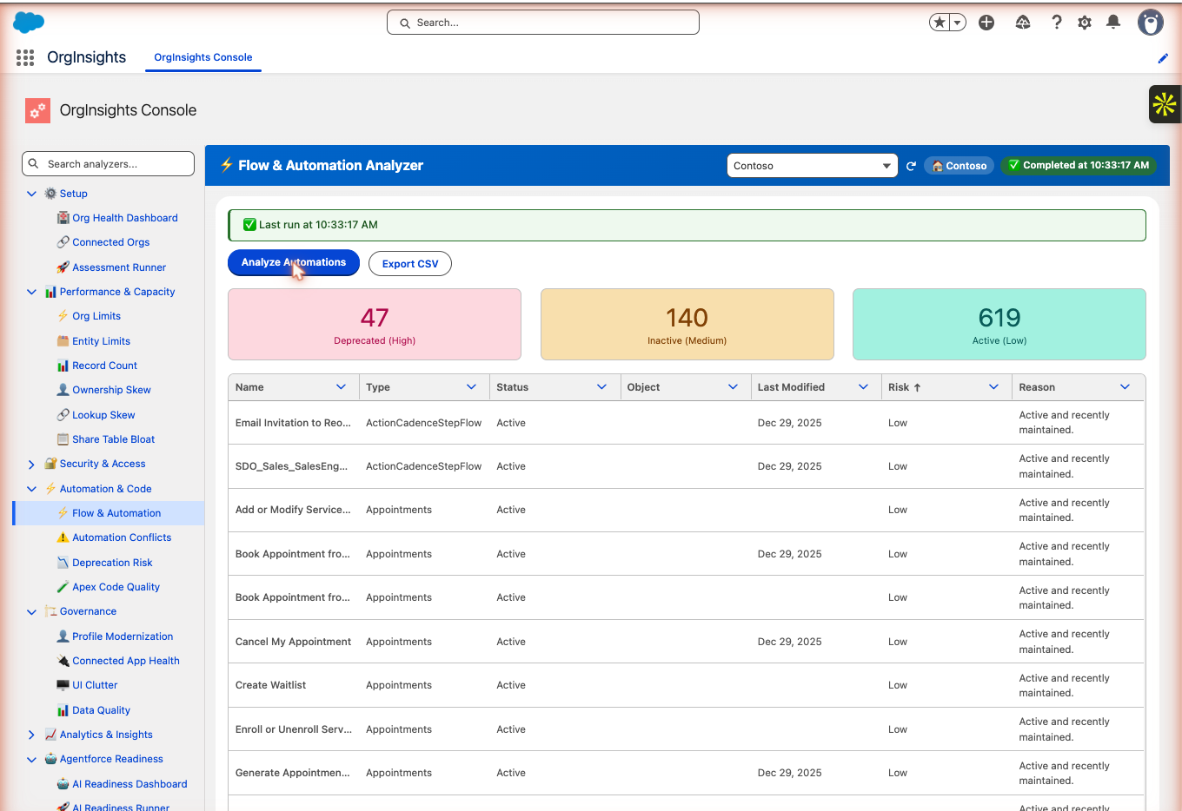The width and height of the screenshot is (1182, 811).
Task: Click the UI Clutter monitor icon
Action: pos(63,685)
